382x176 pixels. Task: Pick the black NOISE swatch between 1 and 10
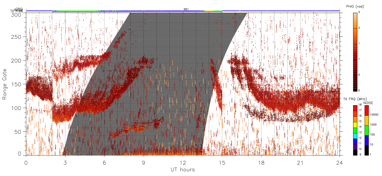(x=366, y=150)
